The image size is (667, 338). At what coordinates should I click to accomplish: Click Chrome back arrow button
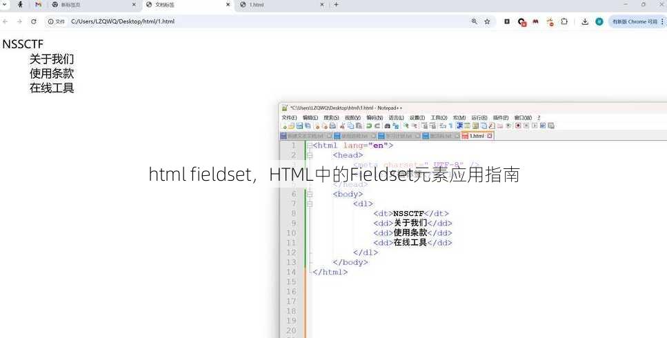5,21
